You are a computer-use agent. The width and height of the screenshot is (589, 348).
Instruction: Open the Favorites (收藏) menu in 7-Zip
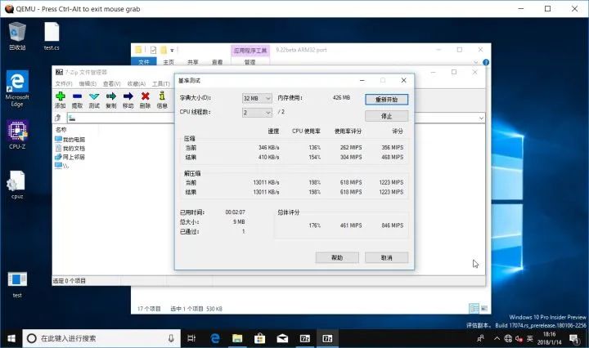point(137,83)
